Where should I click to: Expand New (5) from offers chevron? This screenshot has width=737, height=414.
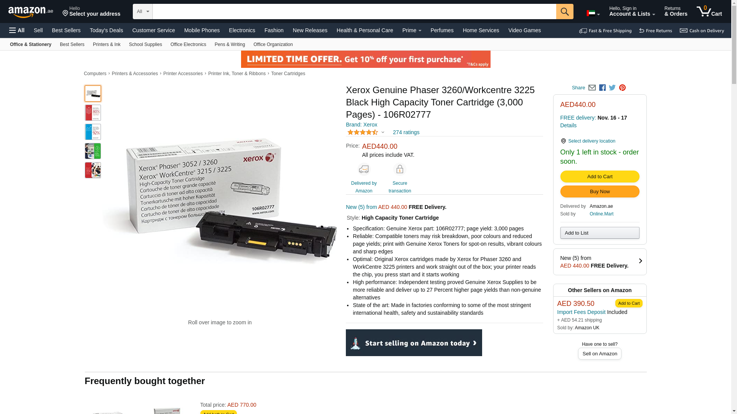640,261
